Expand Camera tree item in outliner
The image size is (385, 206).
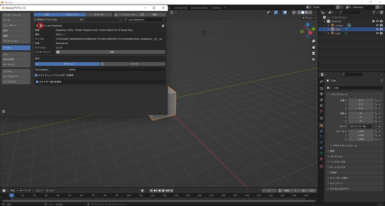[x=328, y=25]
